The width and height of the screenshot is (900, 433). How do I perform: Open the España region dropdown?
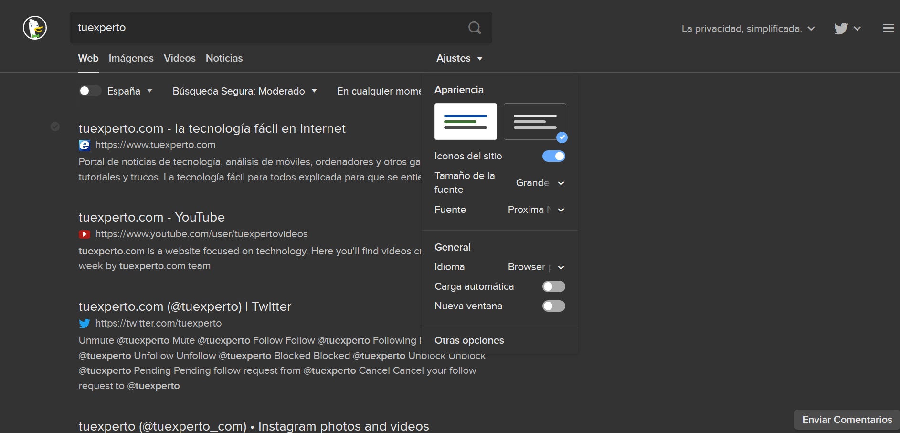[x=130, y=91]
